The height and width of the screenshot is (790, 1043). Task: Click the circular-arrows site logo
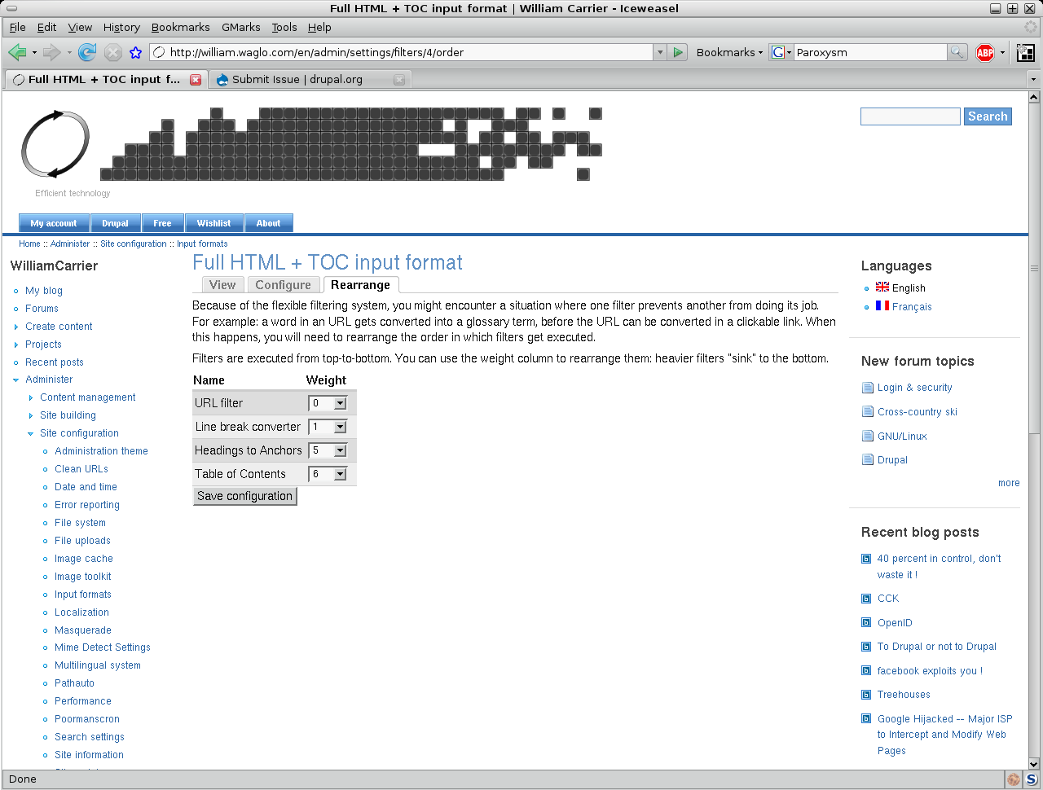[x=55, y=144]
